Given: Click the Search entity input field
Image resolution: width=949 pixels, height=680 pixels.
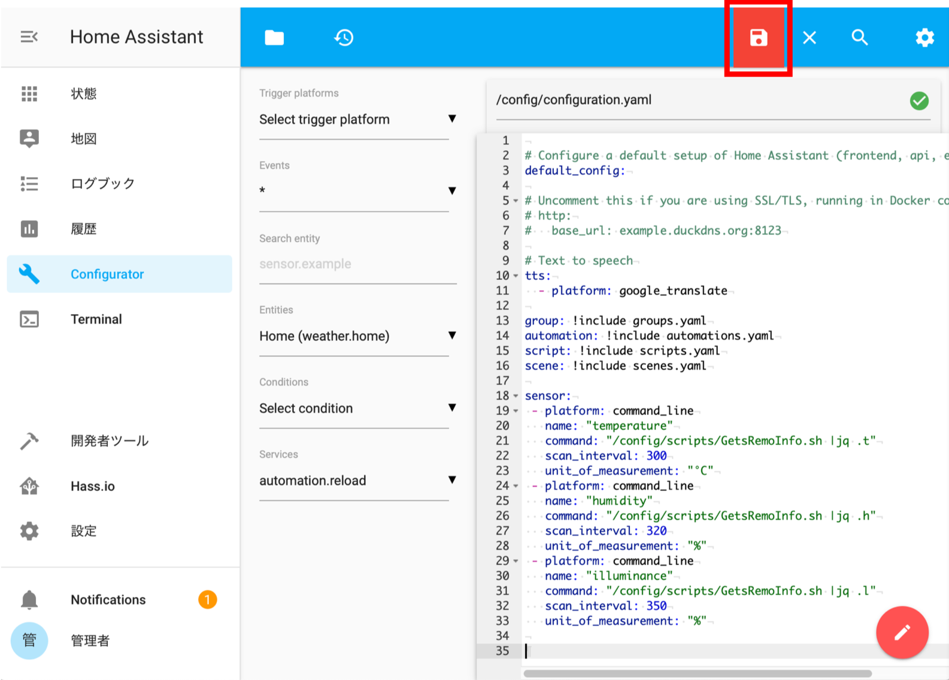Looking at the screenshot, I should coord(358,264).
